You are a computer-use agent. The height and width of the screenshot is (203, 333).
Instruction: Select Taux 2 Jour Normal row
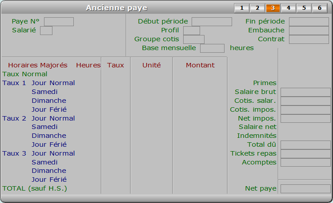(x=38, y=118)
